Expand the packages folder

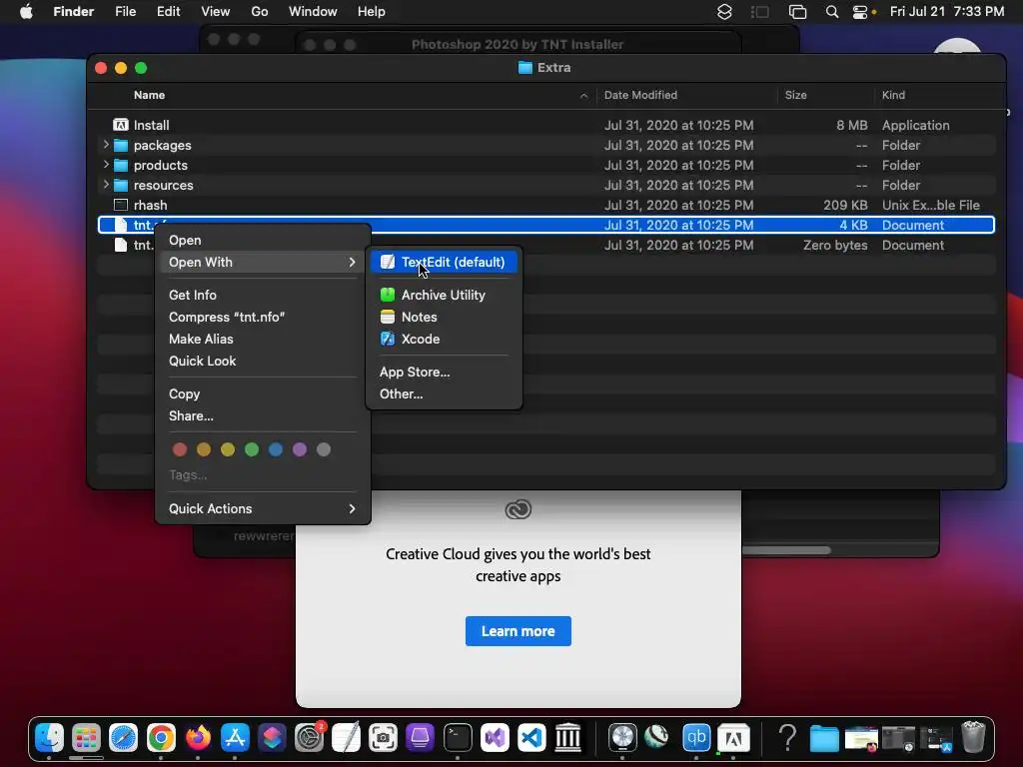click(106, 145)
